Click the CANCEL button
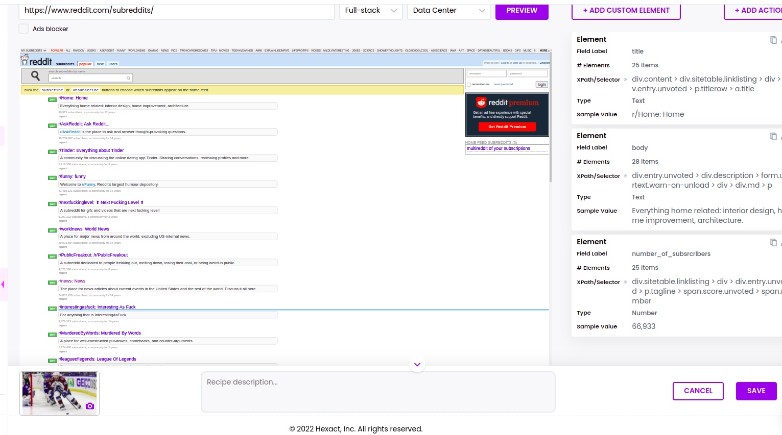The height and width of the screenshot is (435, 782). click(x=698, y=391)
